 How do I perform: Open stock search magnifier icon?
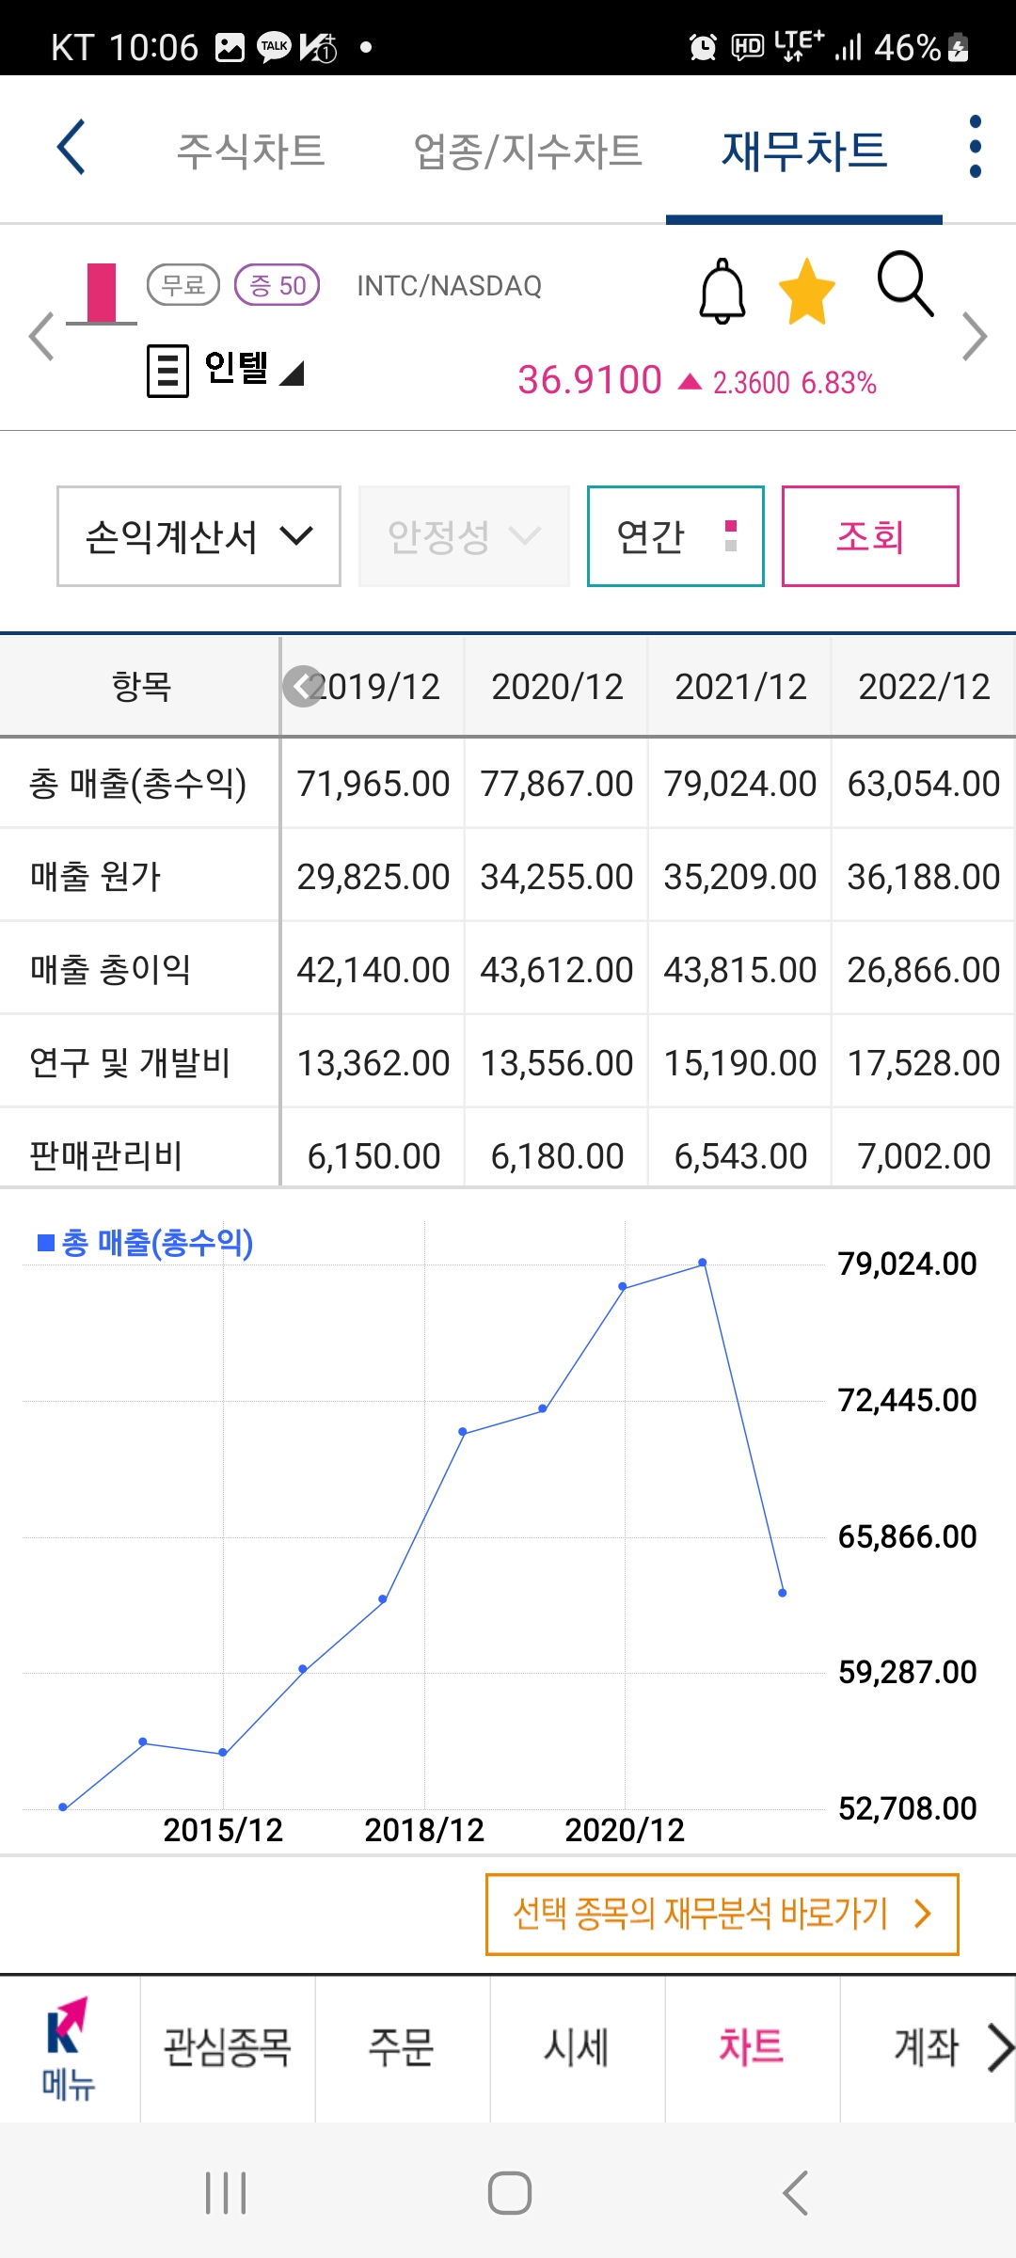tap(905, 283)
